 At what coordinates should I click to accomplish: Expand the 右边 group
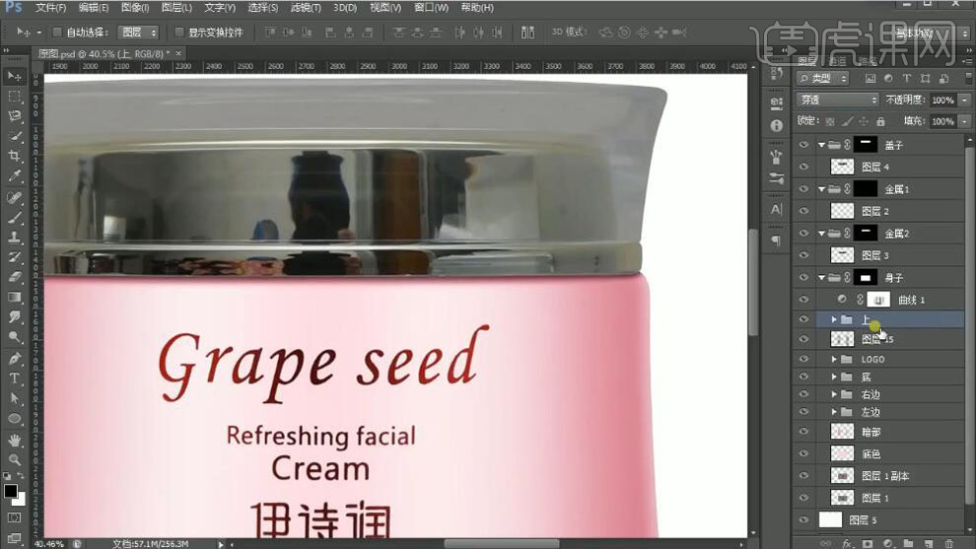(834, 394)
